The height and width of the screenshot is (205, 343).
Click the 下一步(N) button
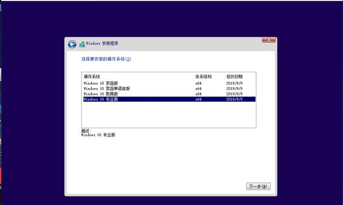click(x=258, y=187)
